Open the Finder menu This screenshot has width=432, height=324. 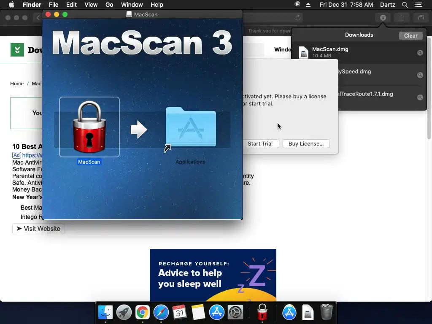point(32,5)
